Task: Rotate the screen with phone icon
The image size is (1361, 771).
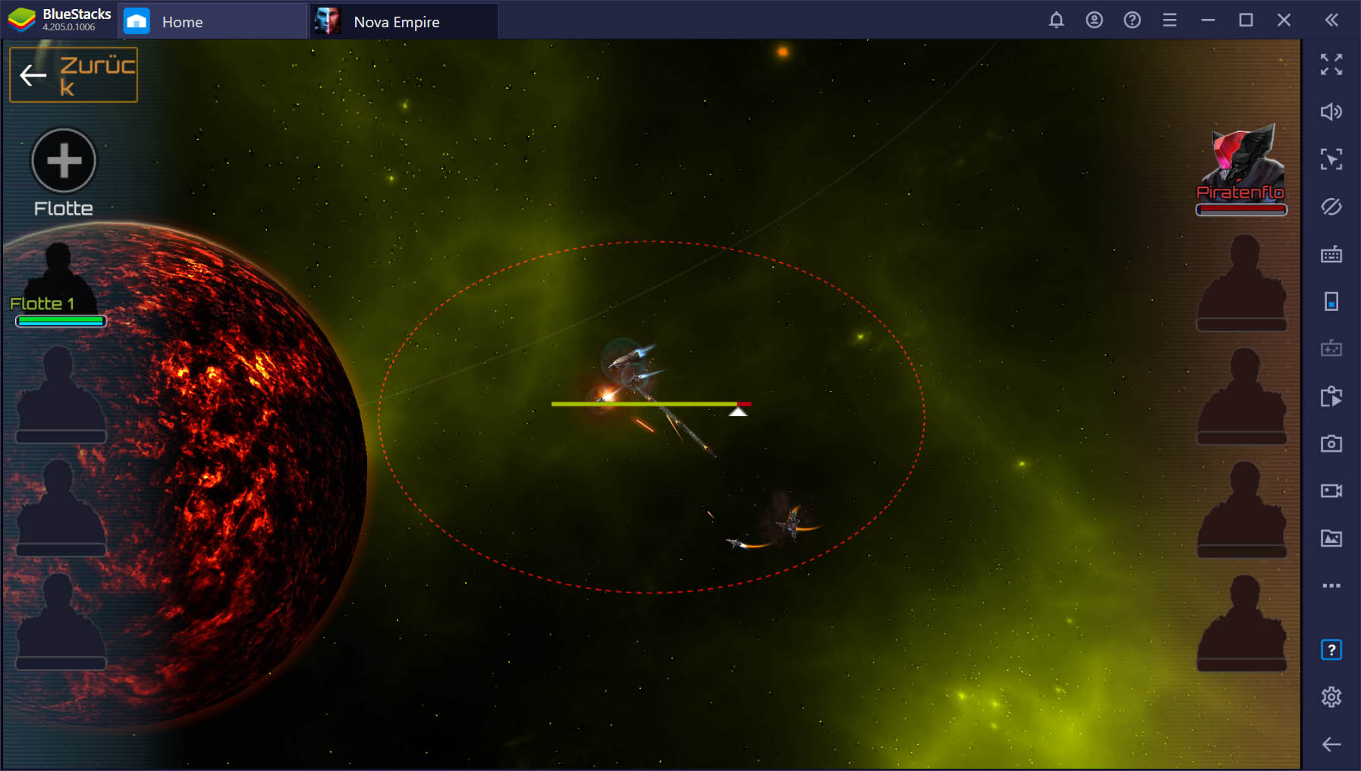Action: 1331,302
